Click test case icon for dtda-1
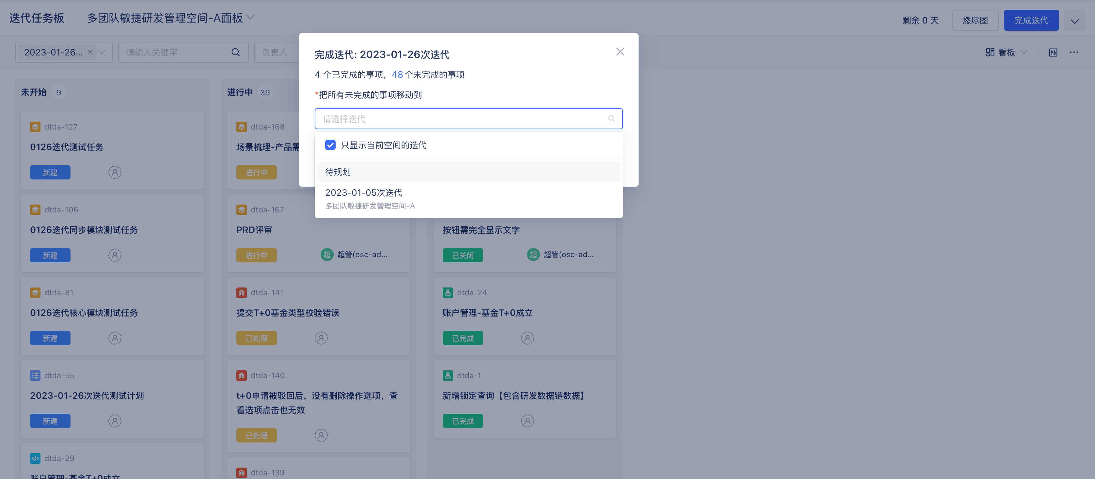The image size is (1095, 479). [448, 375]
